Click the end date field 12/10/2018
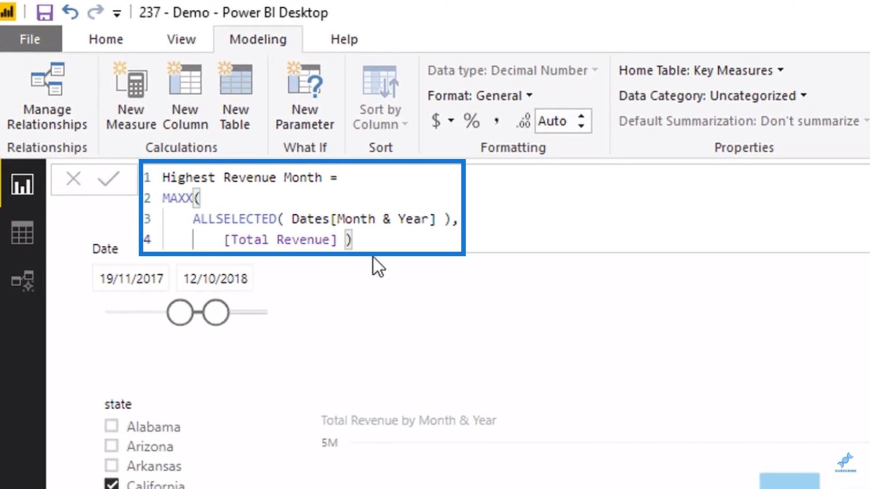Screen dimensions: 870x489 [215, 279]
